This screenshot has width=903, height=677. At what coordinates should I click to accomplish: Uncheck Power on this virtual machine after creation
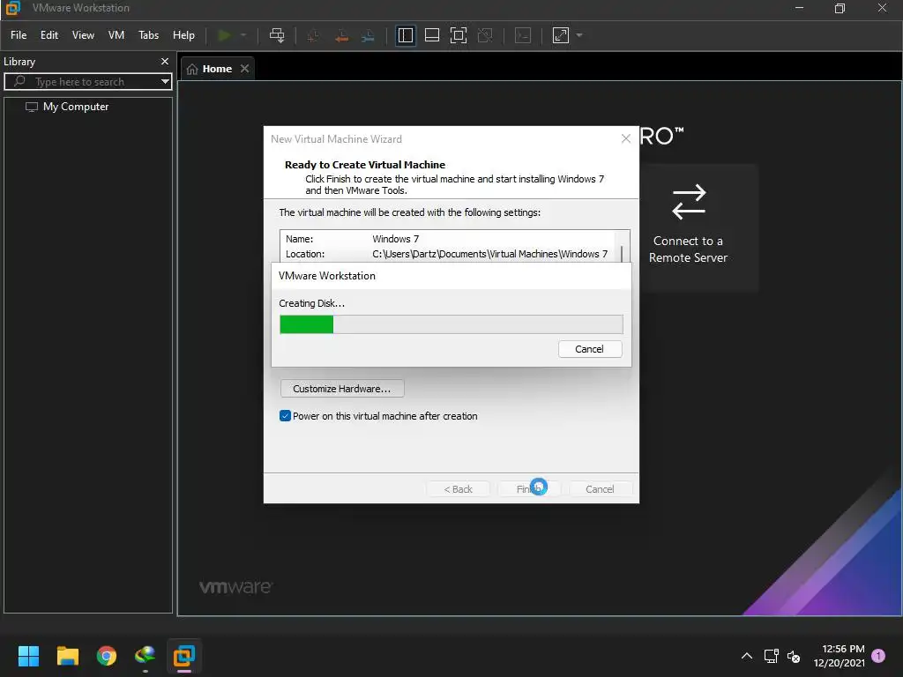pos(285,416)
